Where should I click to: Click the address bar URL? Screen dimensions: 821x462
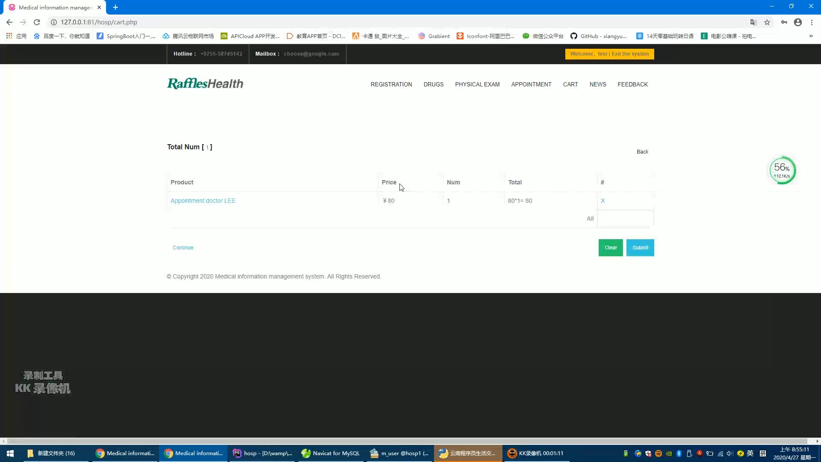[x=99, y=22]
